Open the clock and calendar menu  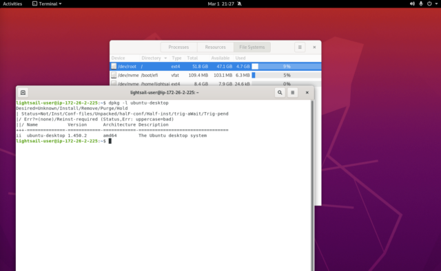coord(220,3)
